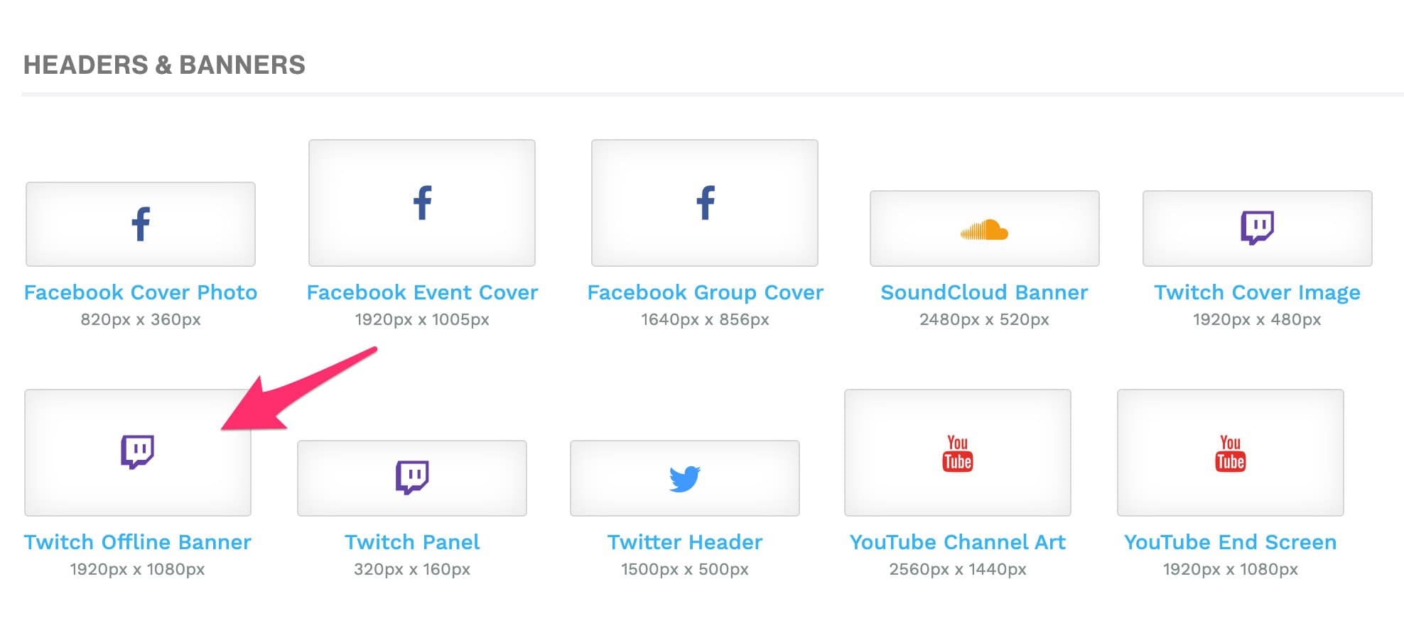Open the YouTube End Screen link
The width and height of the screenshot is (1404, 623).
[x=1230, y=542]
